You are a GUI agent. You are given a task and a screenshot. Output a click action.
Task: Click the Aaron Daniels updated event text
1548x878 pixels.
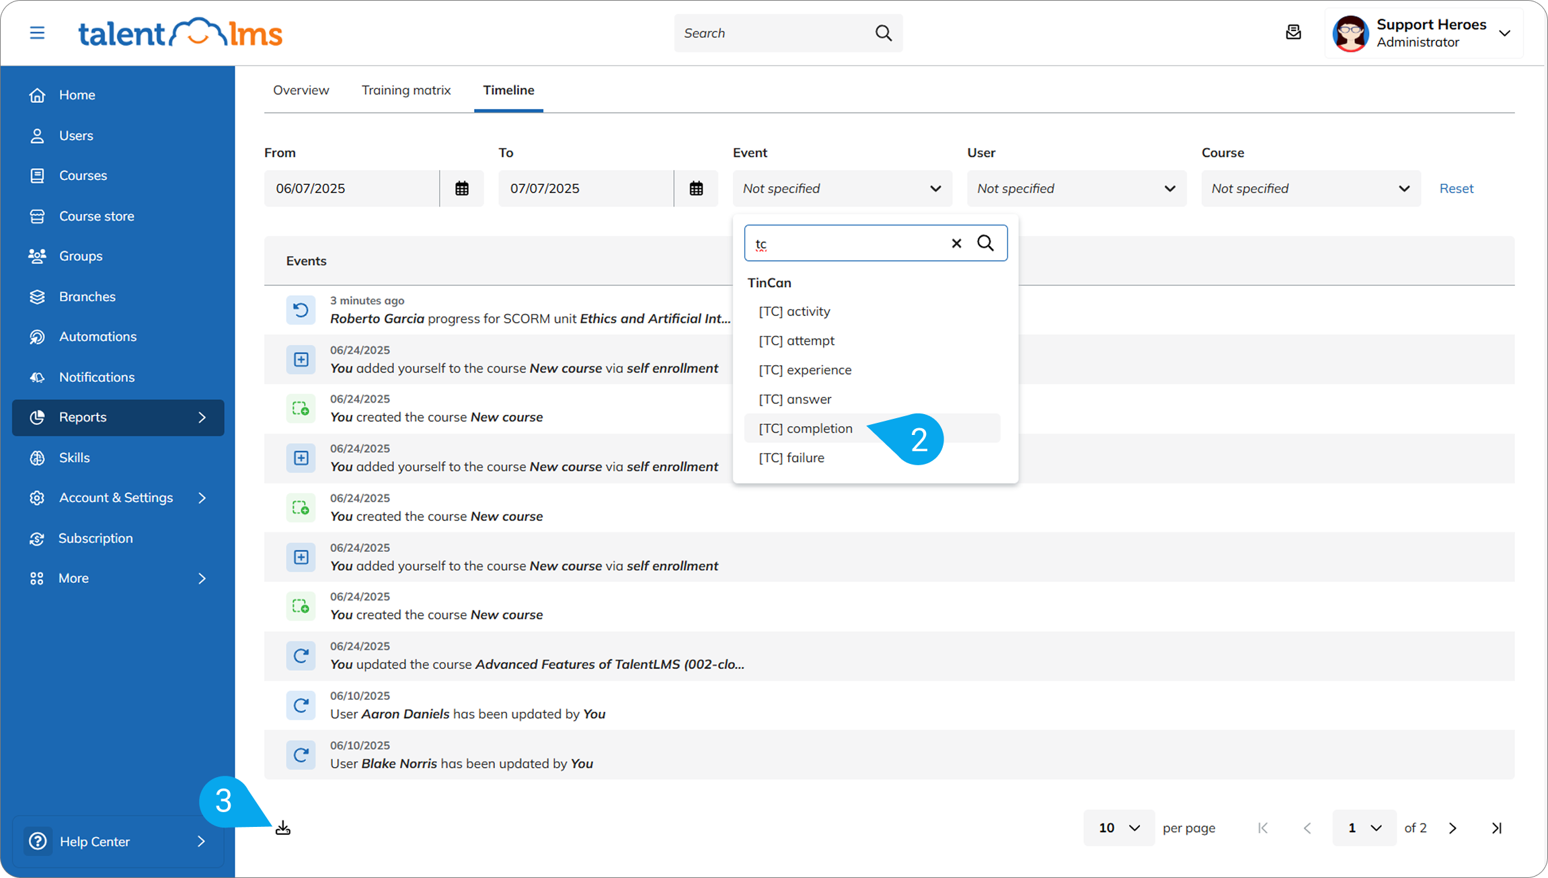click(x=467, y=714)
